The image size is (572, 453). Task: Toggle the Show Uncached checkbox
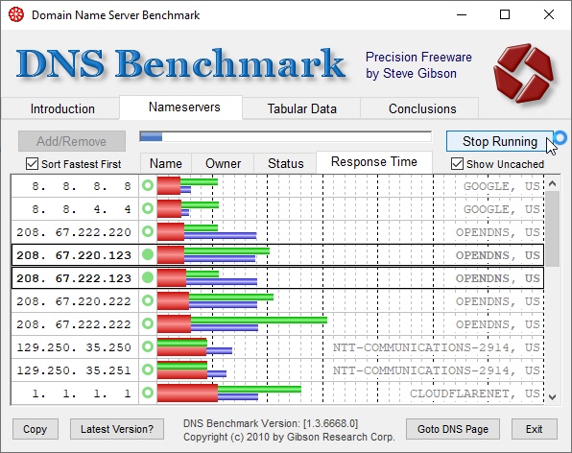click(457, 164)
